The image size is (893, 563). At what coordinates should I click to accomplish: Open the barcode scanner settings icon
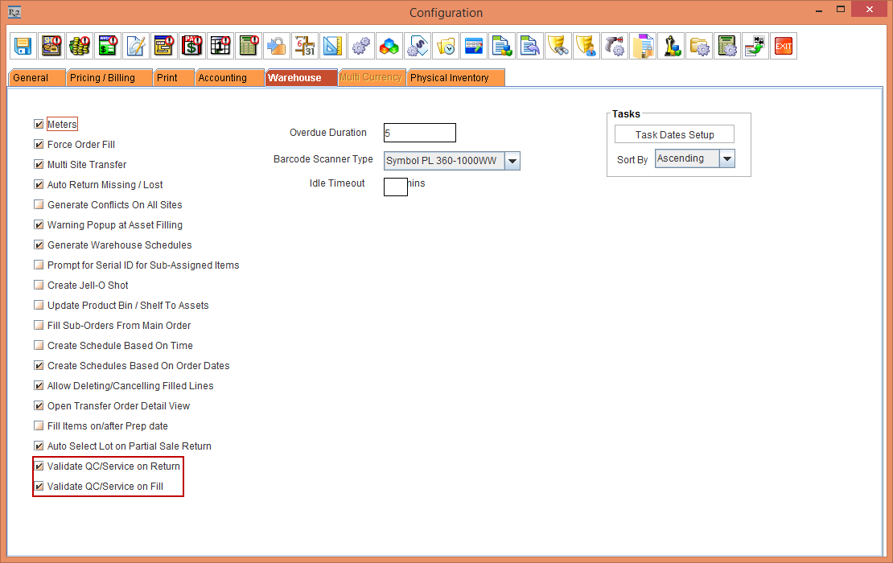[x=615, y=46]
